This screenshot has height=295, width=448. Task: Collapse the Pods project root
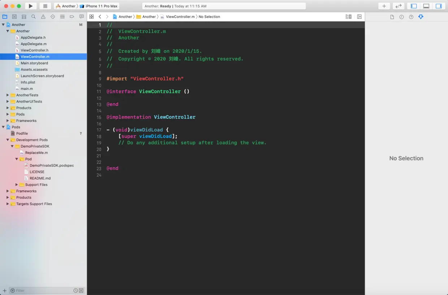point(3,127)
